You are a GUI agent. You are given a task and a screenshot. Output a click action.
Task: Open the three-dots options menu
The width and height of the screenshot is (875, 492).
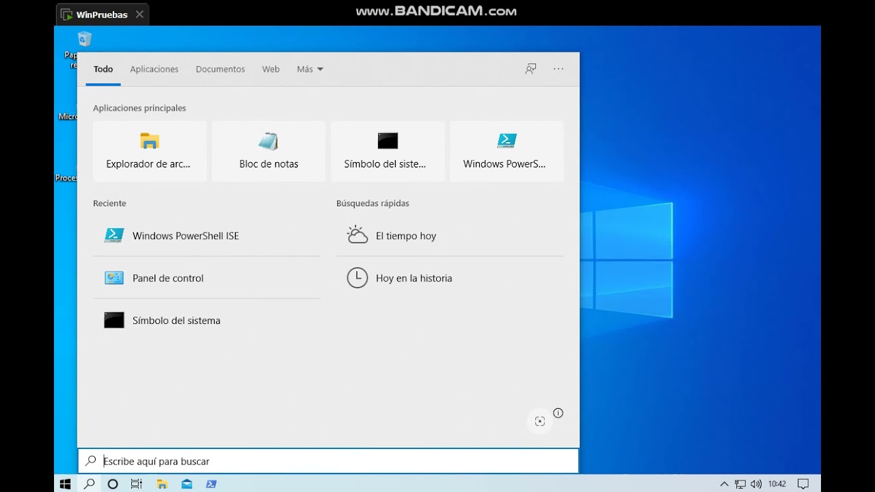(x=558, y=69)
